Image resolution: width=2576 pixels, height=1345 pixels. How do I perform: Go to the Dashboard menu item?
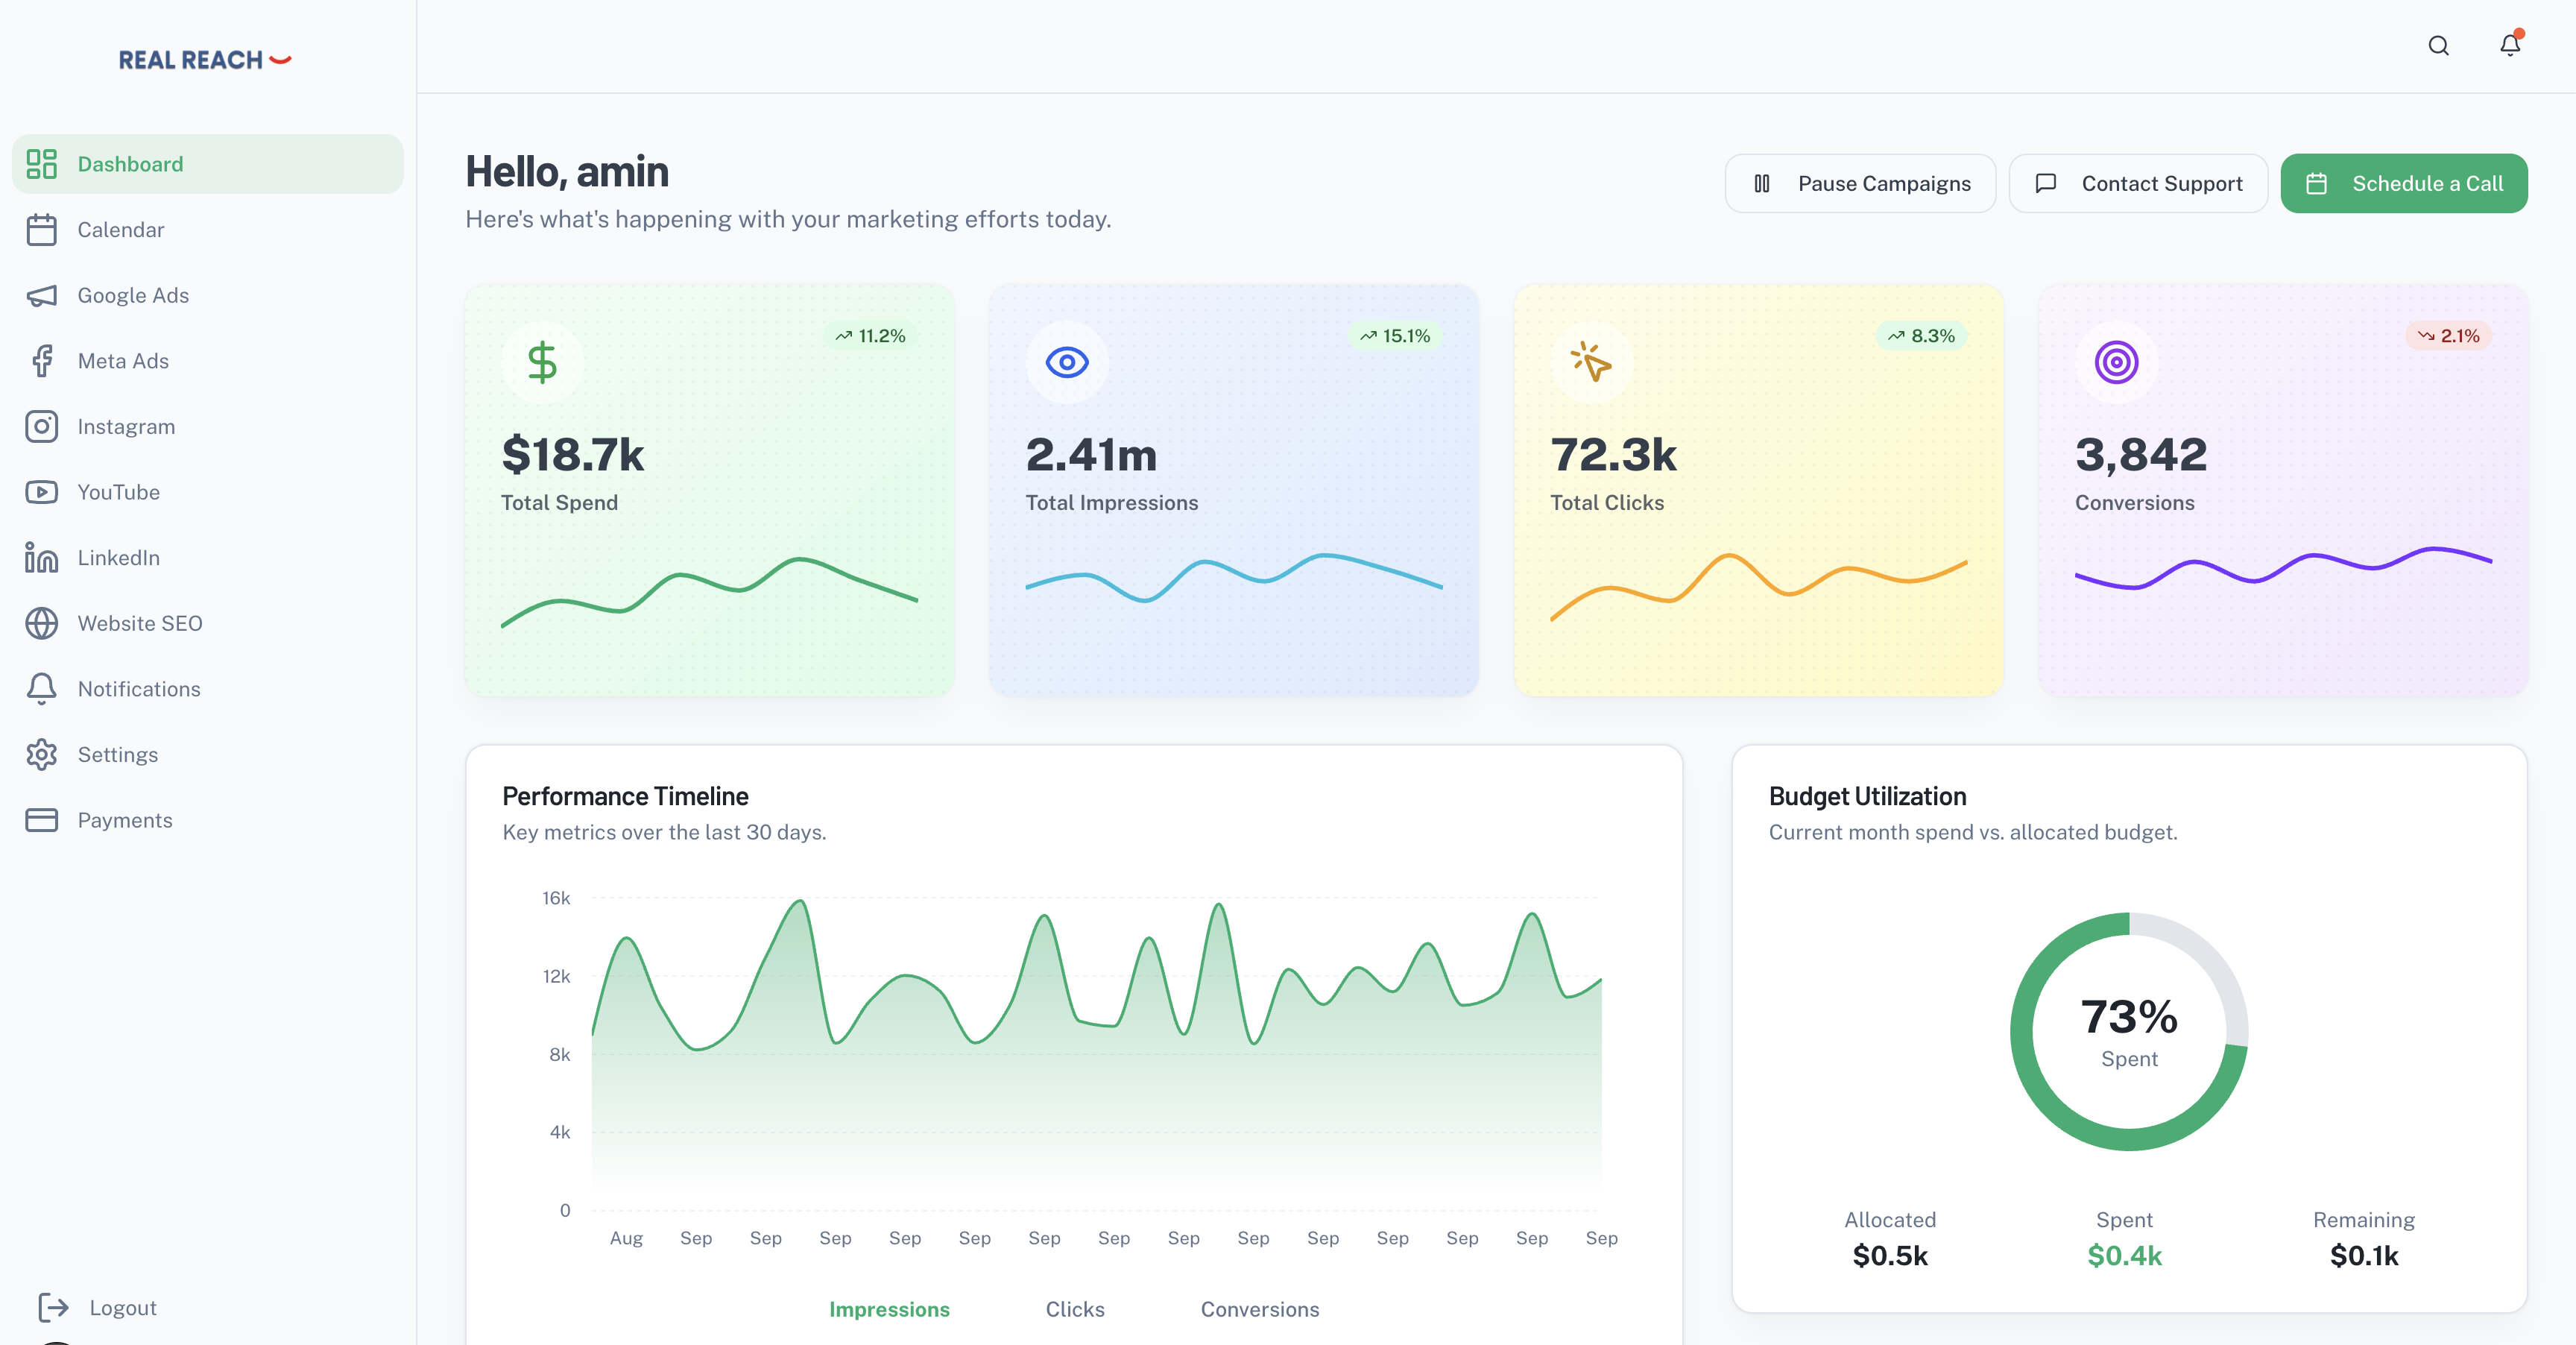click(130, 164)
